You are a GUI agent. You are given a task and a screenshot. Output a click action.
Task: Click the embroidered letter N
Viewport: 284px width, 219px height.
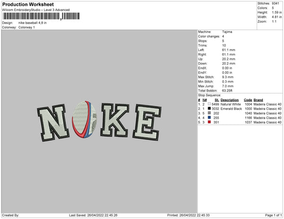[53, 123]
